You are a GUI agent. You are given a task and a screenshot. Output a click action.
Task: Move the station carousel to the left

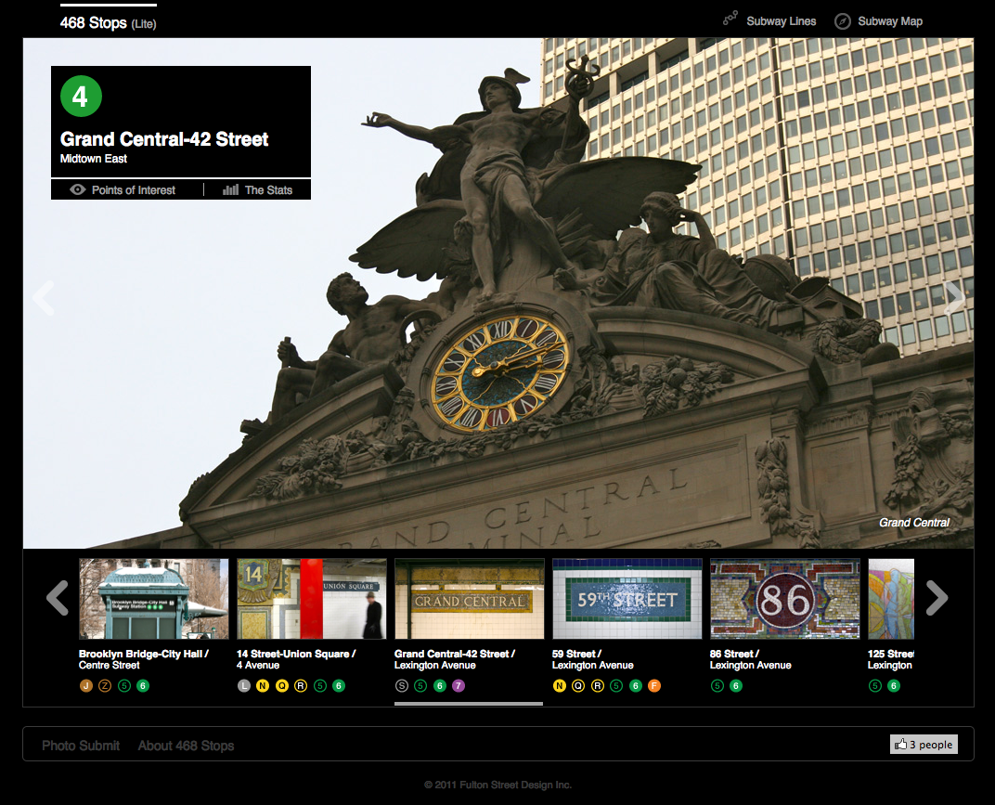click(58, 597)
